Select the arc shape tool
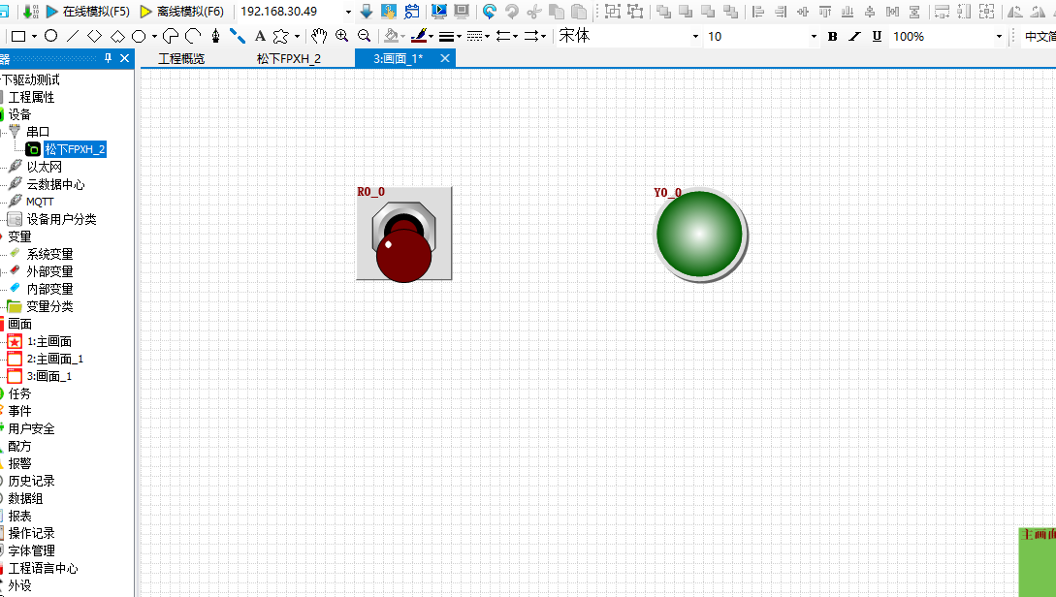 (193, 37)
